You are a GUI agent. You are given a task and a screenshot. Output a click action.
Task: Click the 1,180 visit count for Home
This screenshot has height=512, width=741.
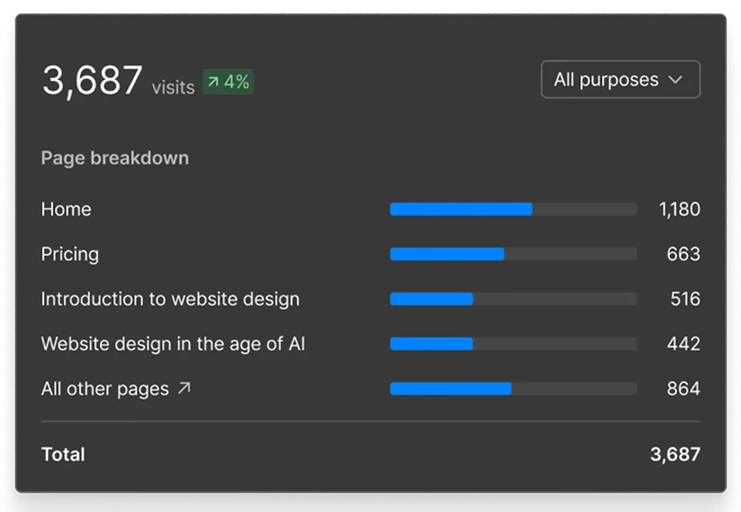coord(679,209)
